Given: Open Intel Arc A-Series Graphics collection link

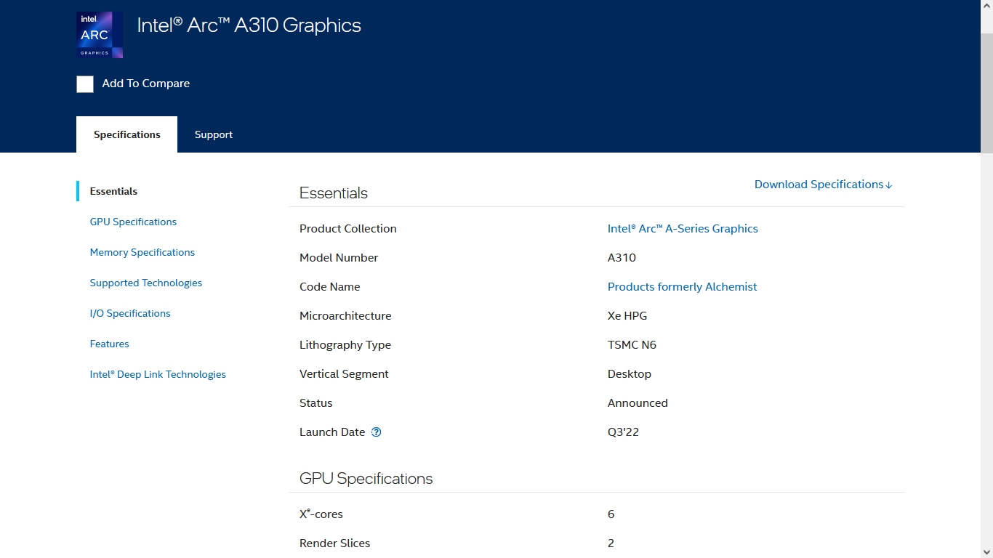Looking at the screenshot, I should pyautogui.click(x=683, y=228).
